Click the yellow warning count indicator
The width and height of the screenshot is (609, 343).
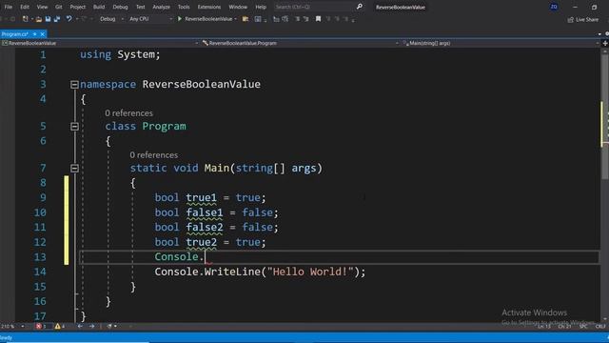click(x=60, y=326)
